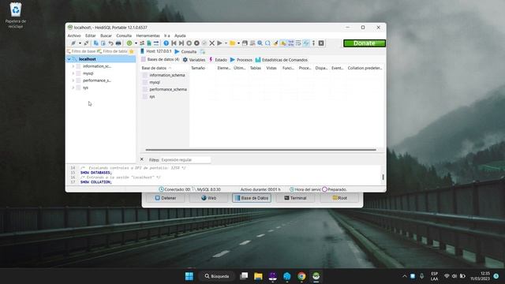Viewport: 505px width, 284px height.
Task: Expand the mysql tree node
Action: 73,73
